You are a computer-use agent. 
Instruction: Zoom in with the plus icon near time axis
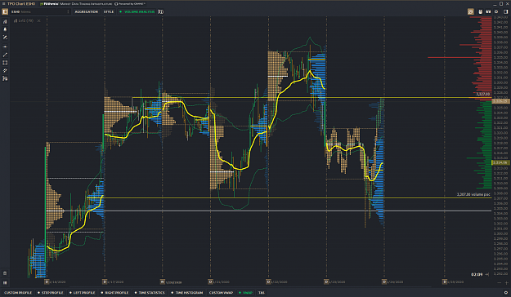506,282
